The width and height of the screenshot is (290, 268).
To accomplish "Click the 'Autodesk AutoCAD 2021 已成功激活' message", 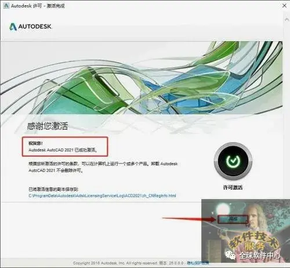I will [x=63, y=150].
